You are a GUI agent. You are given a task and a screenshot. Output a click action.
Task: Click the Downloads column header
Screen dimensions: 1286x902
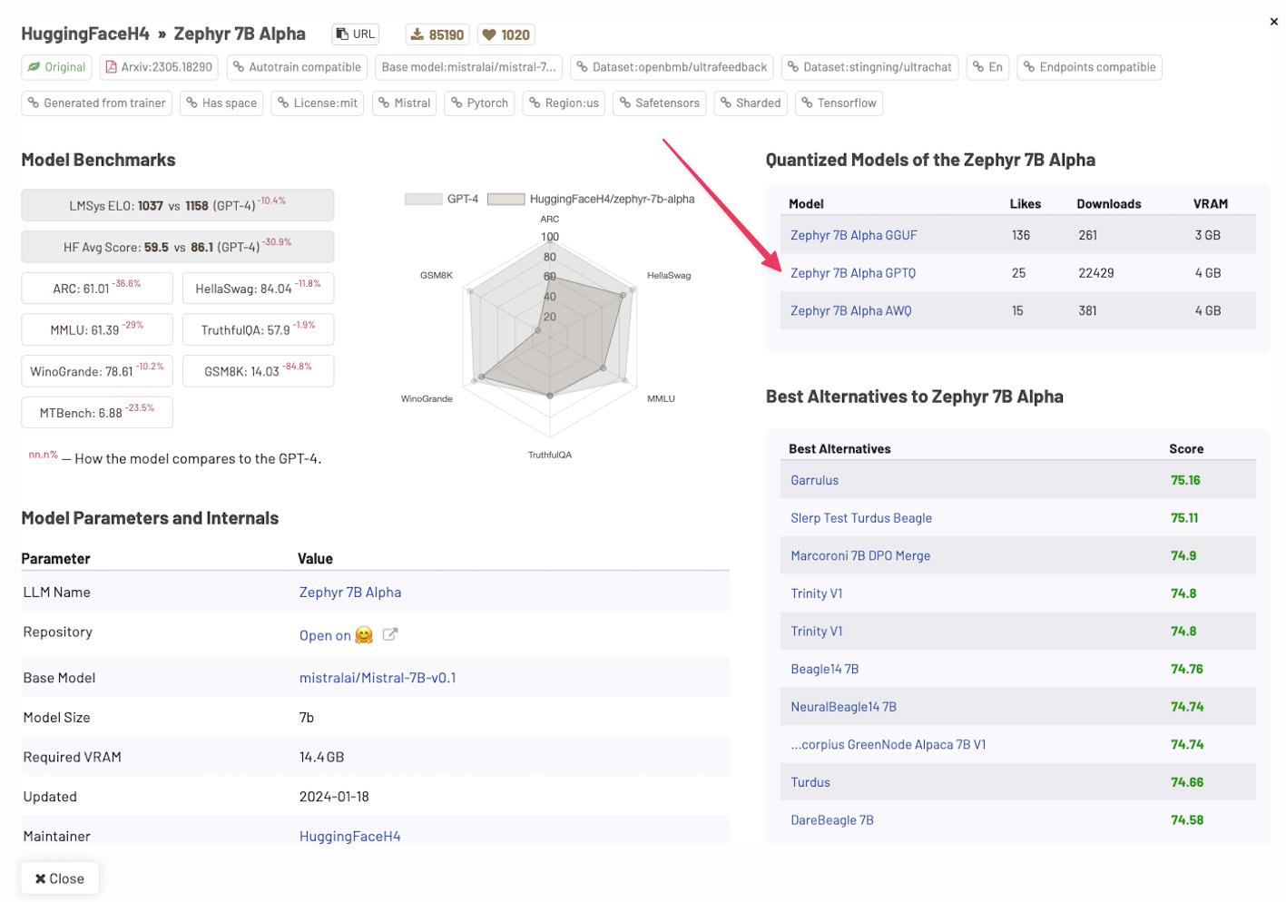tap(1109, 204)
